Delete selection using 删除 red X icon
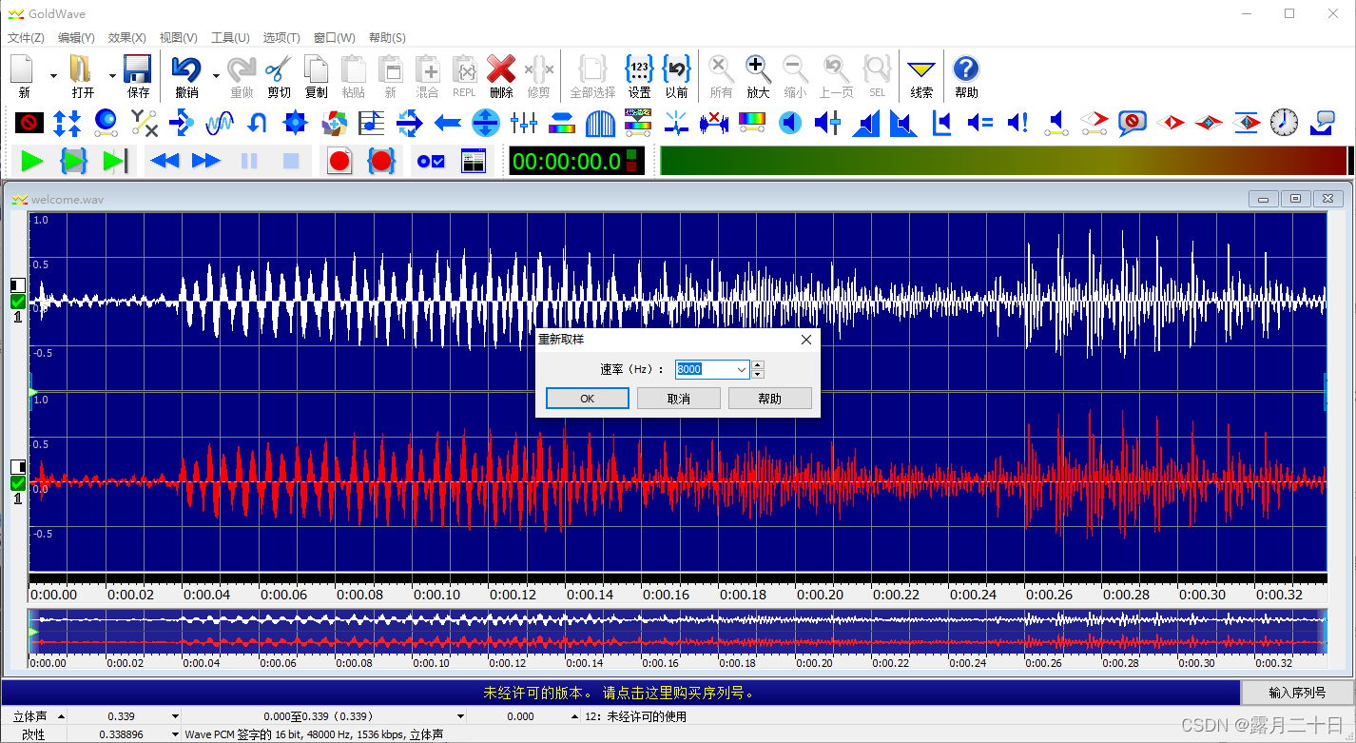This screenshot has width=1356, height=743. pos(501,69)
